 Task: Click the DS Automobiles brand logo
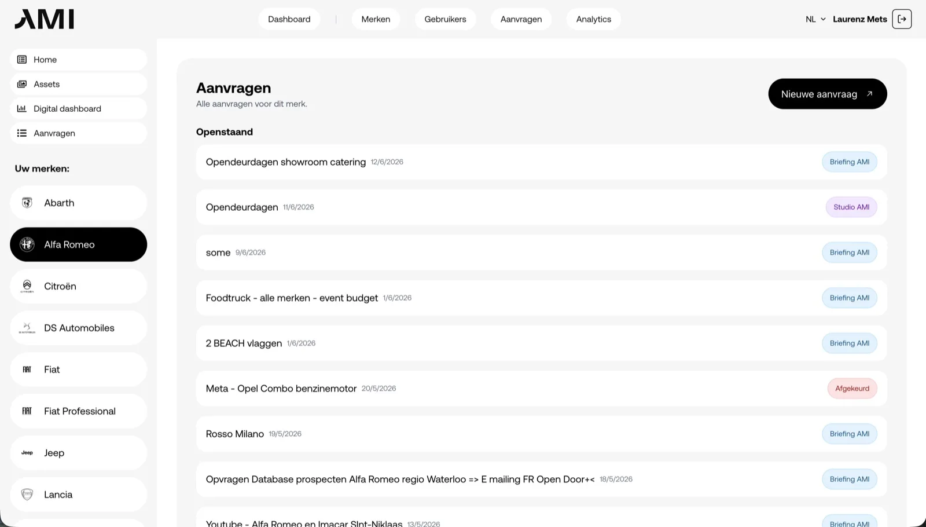pyautogui.click(x=27, y=328)
